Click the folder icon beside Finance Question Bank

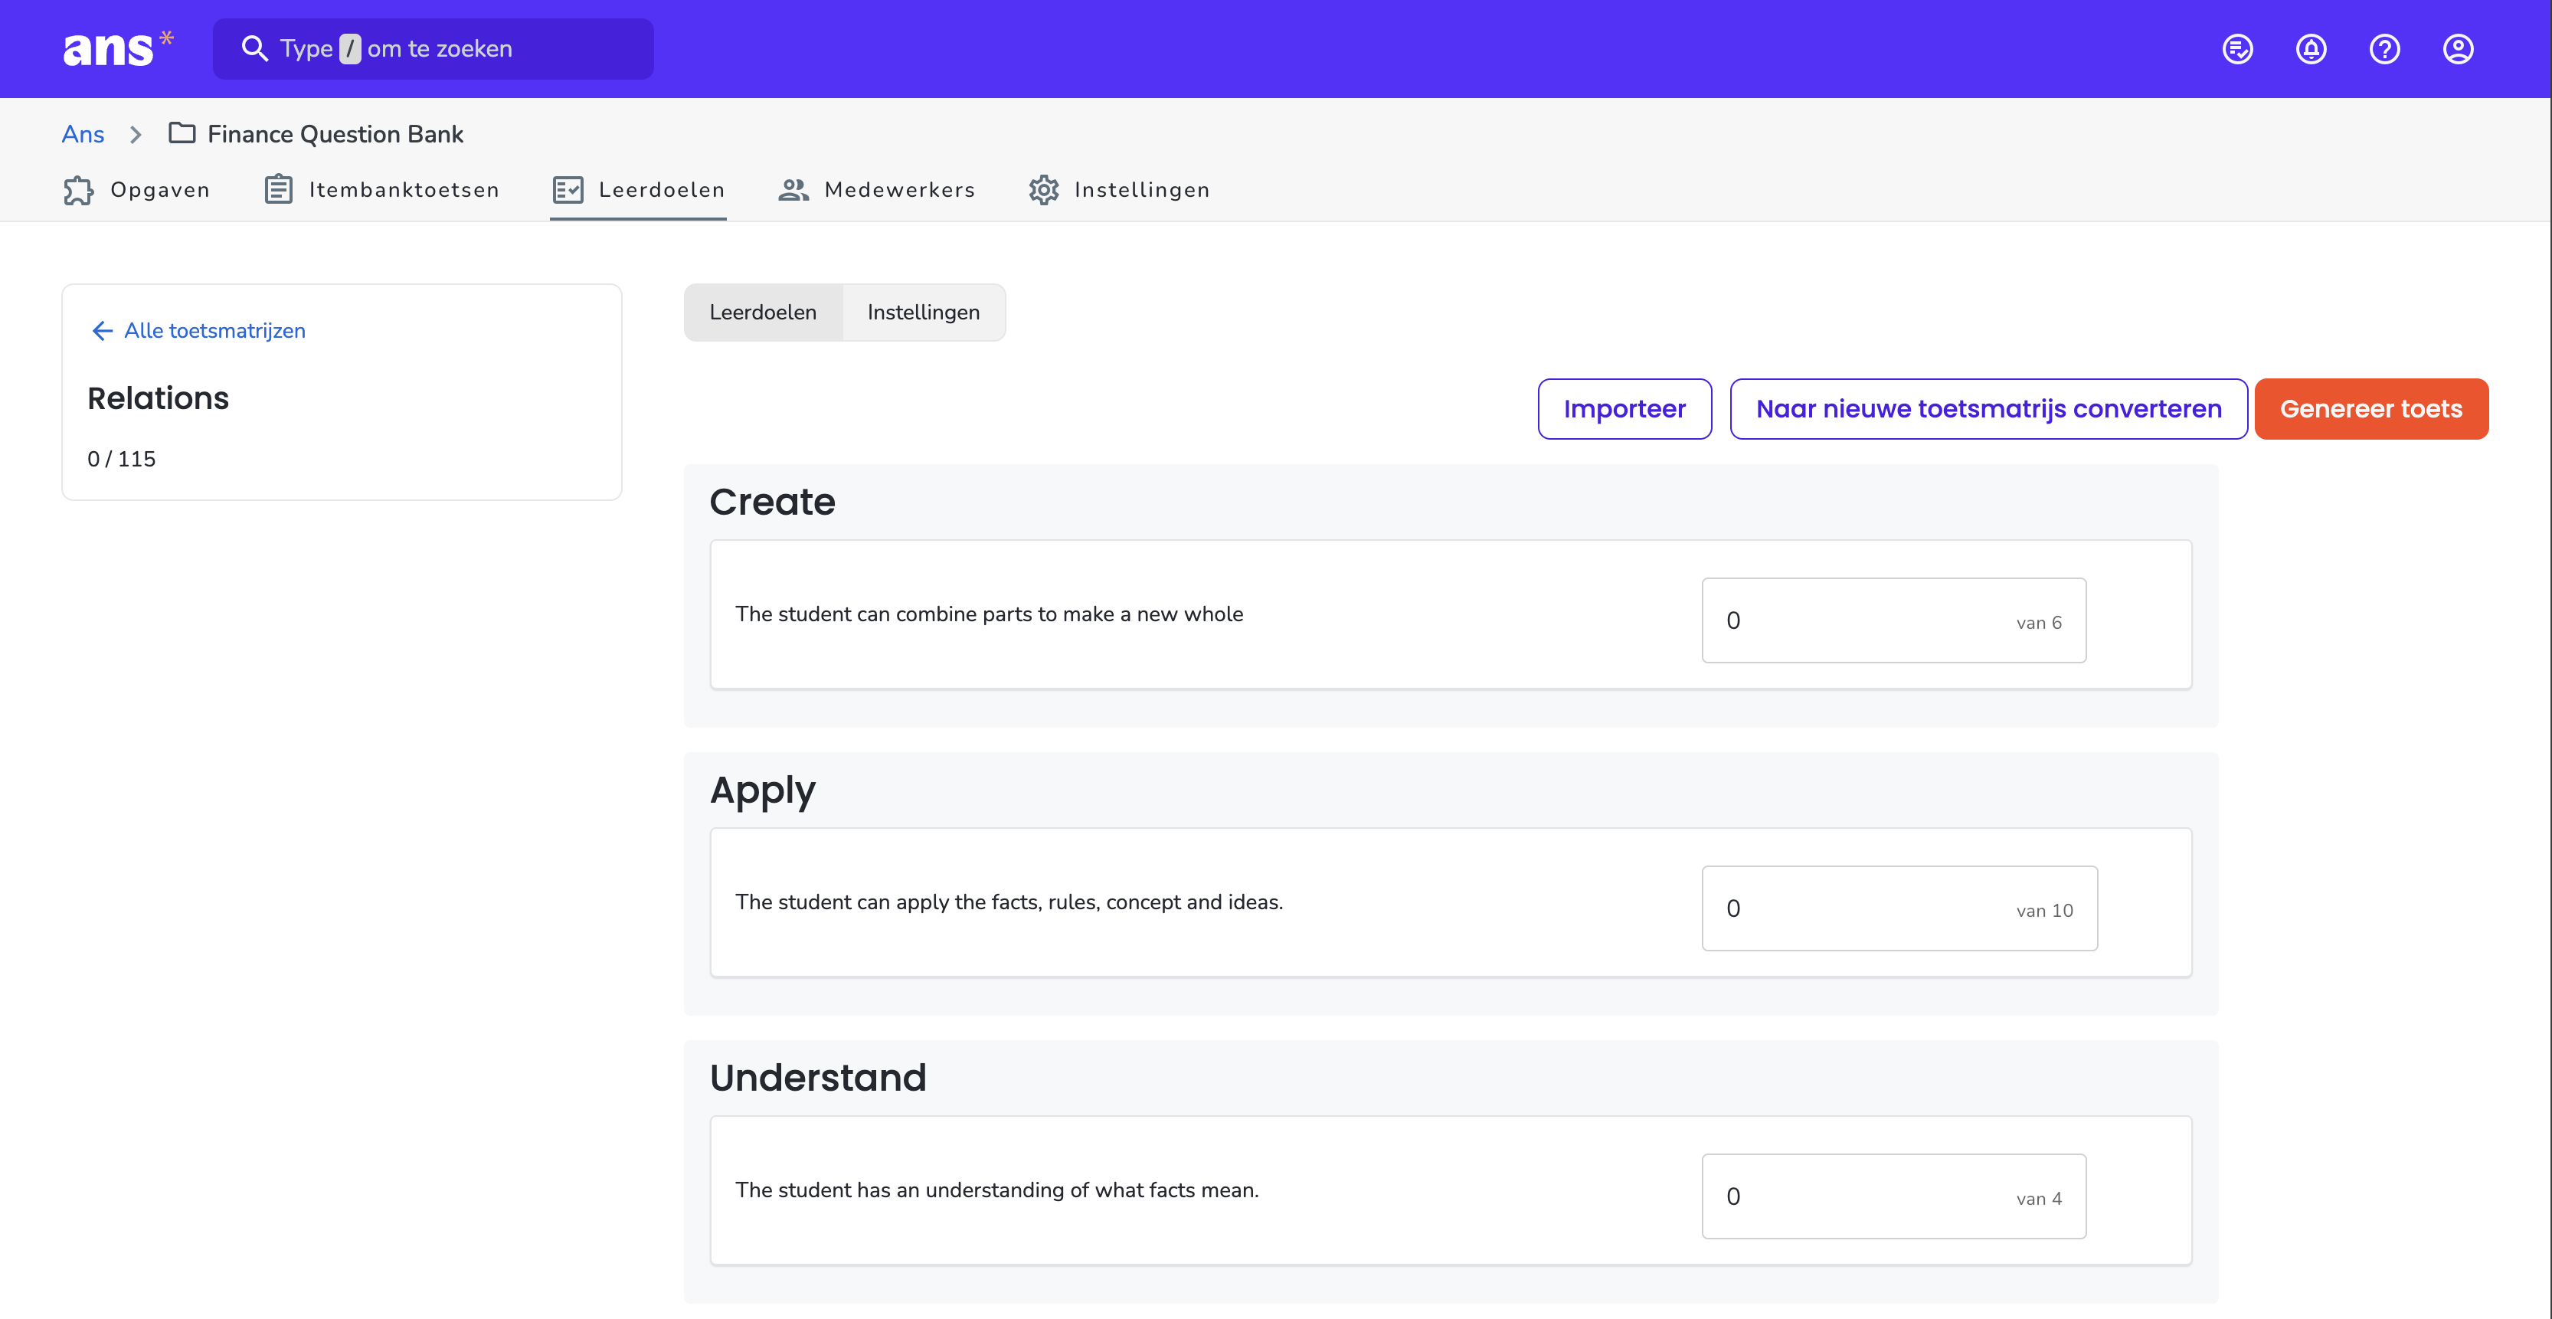click(x=182, y=133)
